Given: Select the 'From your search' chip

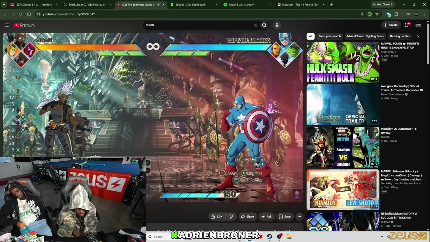Looking at the screenshot, I should click(330, 36).
